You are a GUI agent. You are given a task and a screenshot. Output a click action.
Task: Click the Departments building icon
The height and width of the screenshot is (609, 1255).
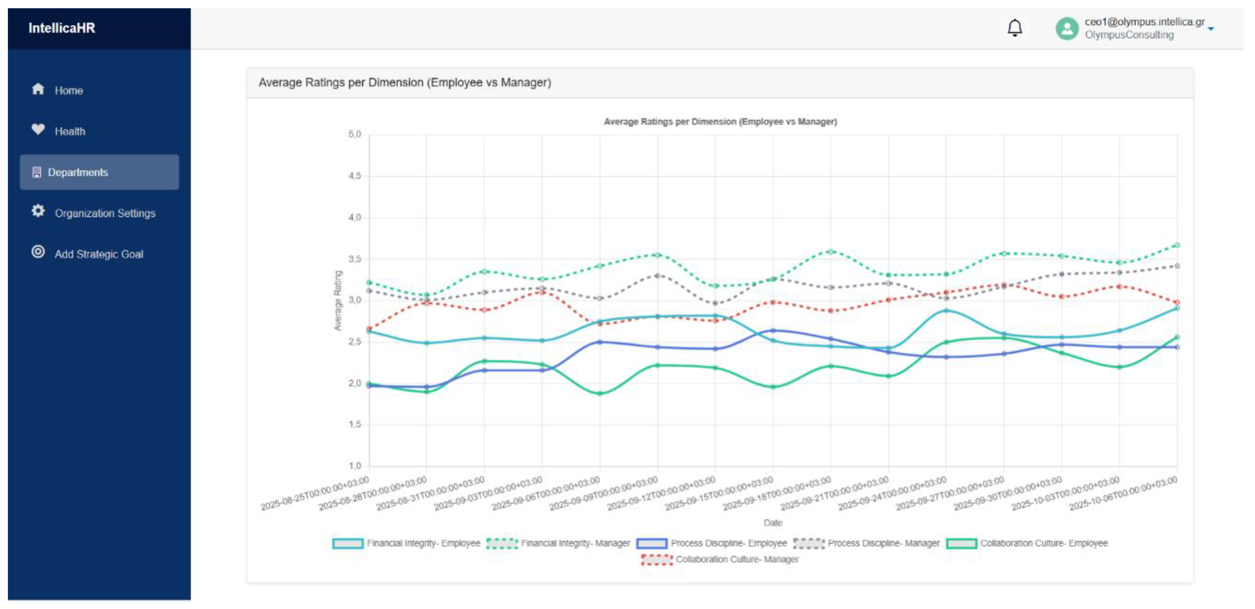coord(36,172)
